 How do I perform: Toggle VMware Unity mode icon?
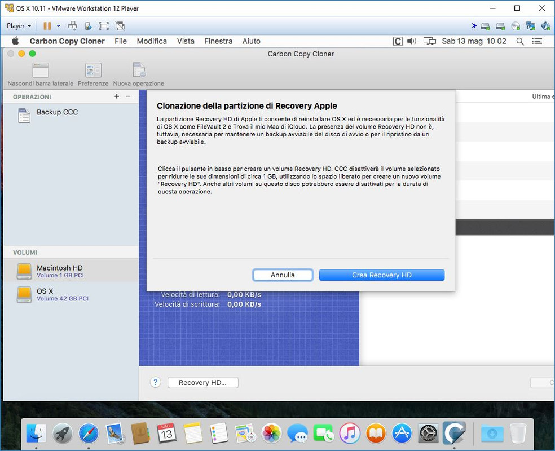[120, 26]
